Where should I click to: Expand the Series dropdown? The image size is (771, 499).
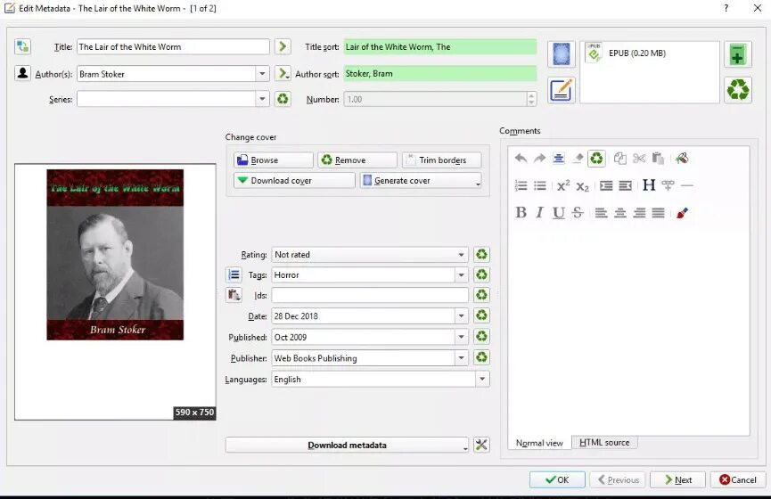262,99
